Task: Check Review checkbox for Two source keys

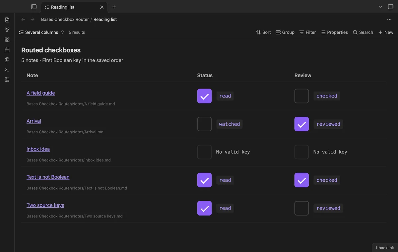Action: [301, 208]
